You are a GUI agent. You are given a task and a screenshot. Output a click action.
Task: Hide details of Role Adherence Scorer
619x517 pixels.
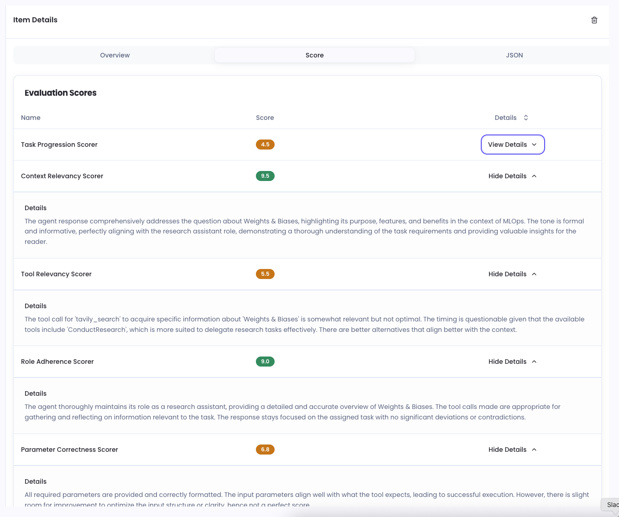pos(507,362)
